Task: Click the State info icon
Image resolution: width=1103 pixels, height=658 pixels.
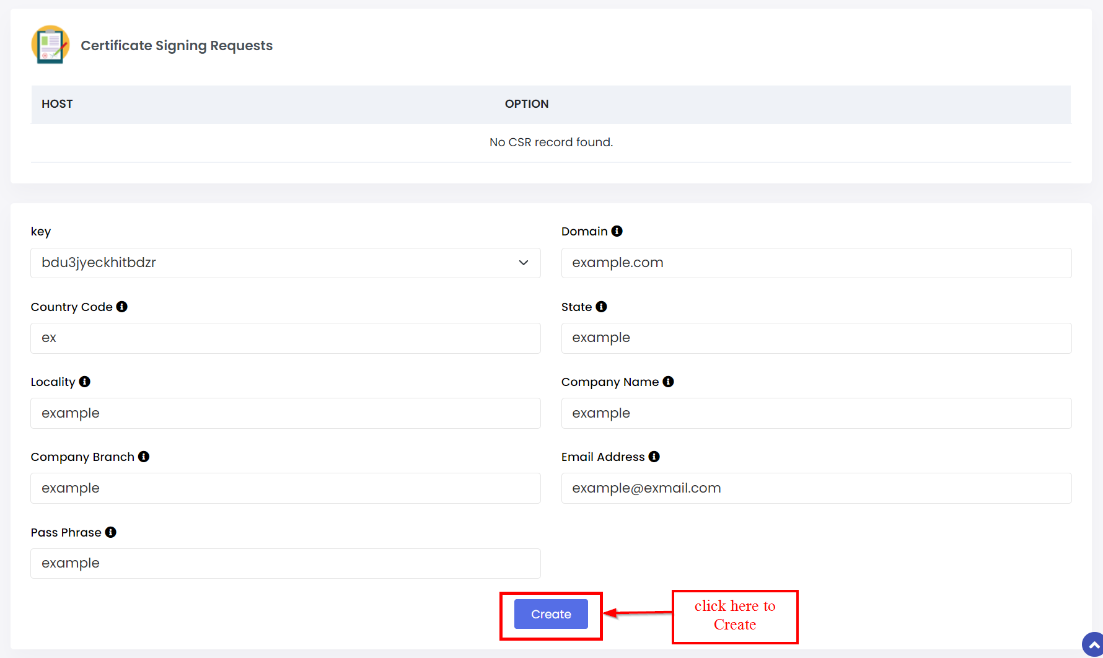Action: coord(602,306)
